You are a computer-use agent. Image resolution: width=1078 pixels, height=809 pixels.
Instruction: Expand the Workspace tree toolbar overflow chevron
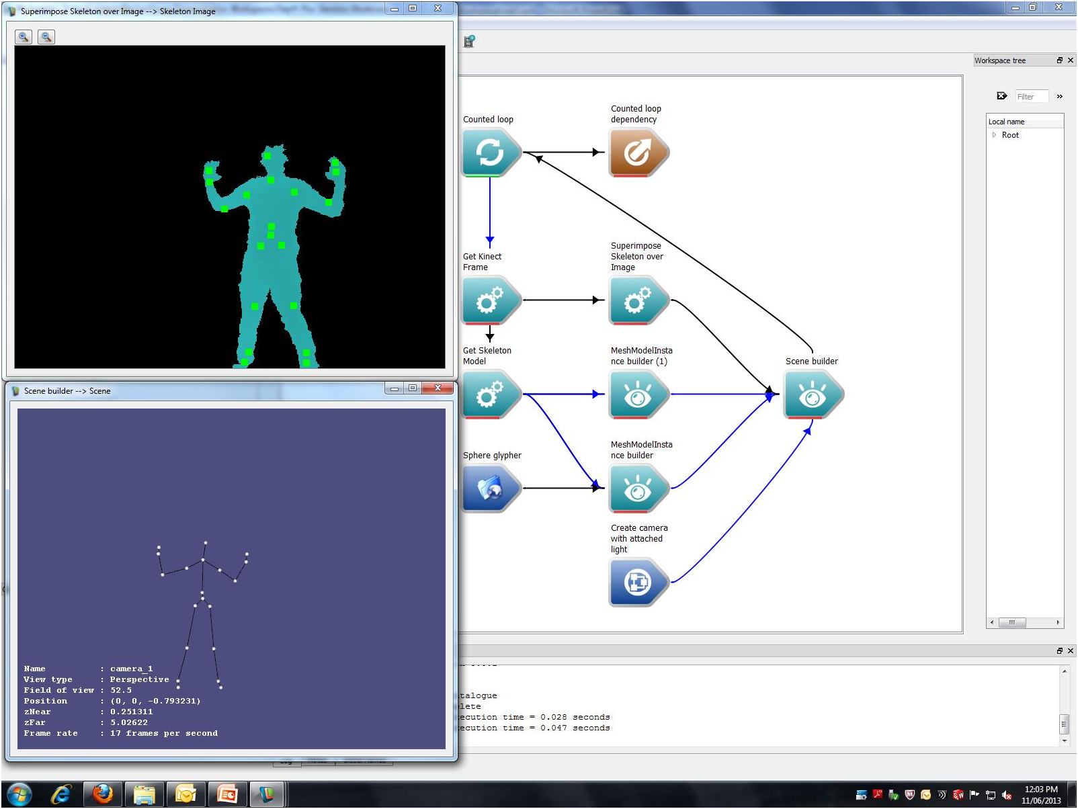click(x=1060, y=97)
